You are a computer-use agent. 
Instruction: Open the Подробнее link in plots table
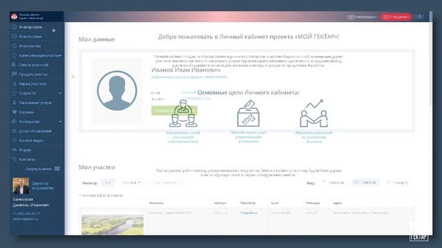pos(249,213)
